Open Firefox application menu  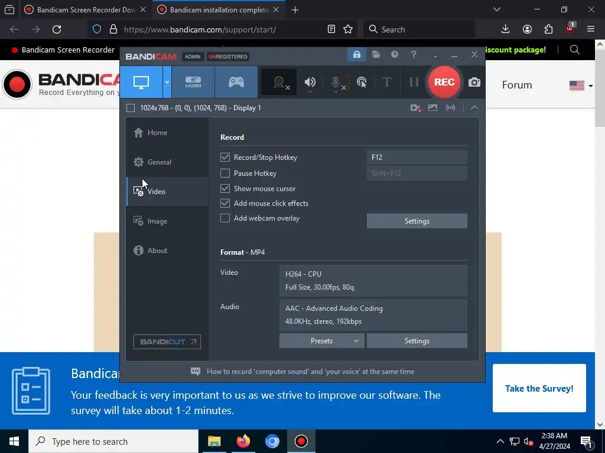point(591,29)
